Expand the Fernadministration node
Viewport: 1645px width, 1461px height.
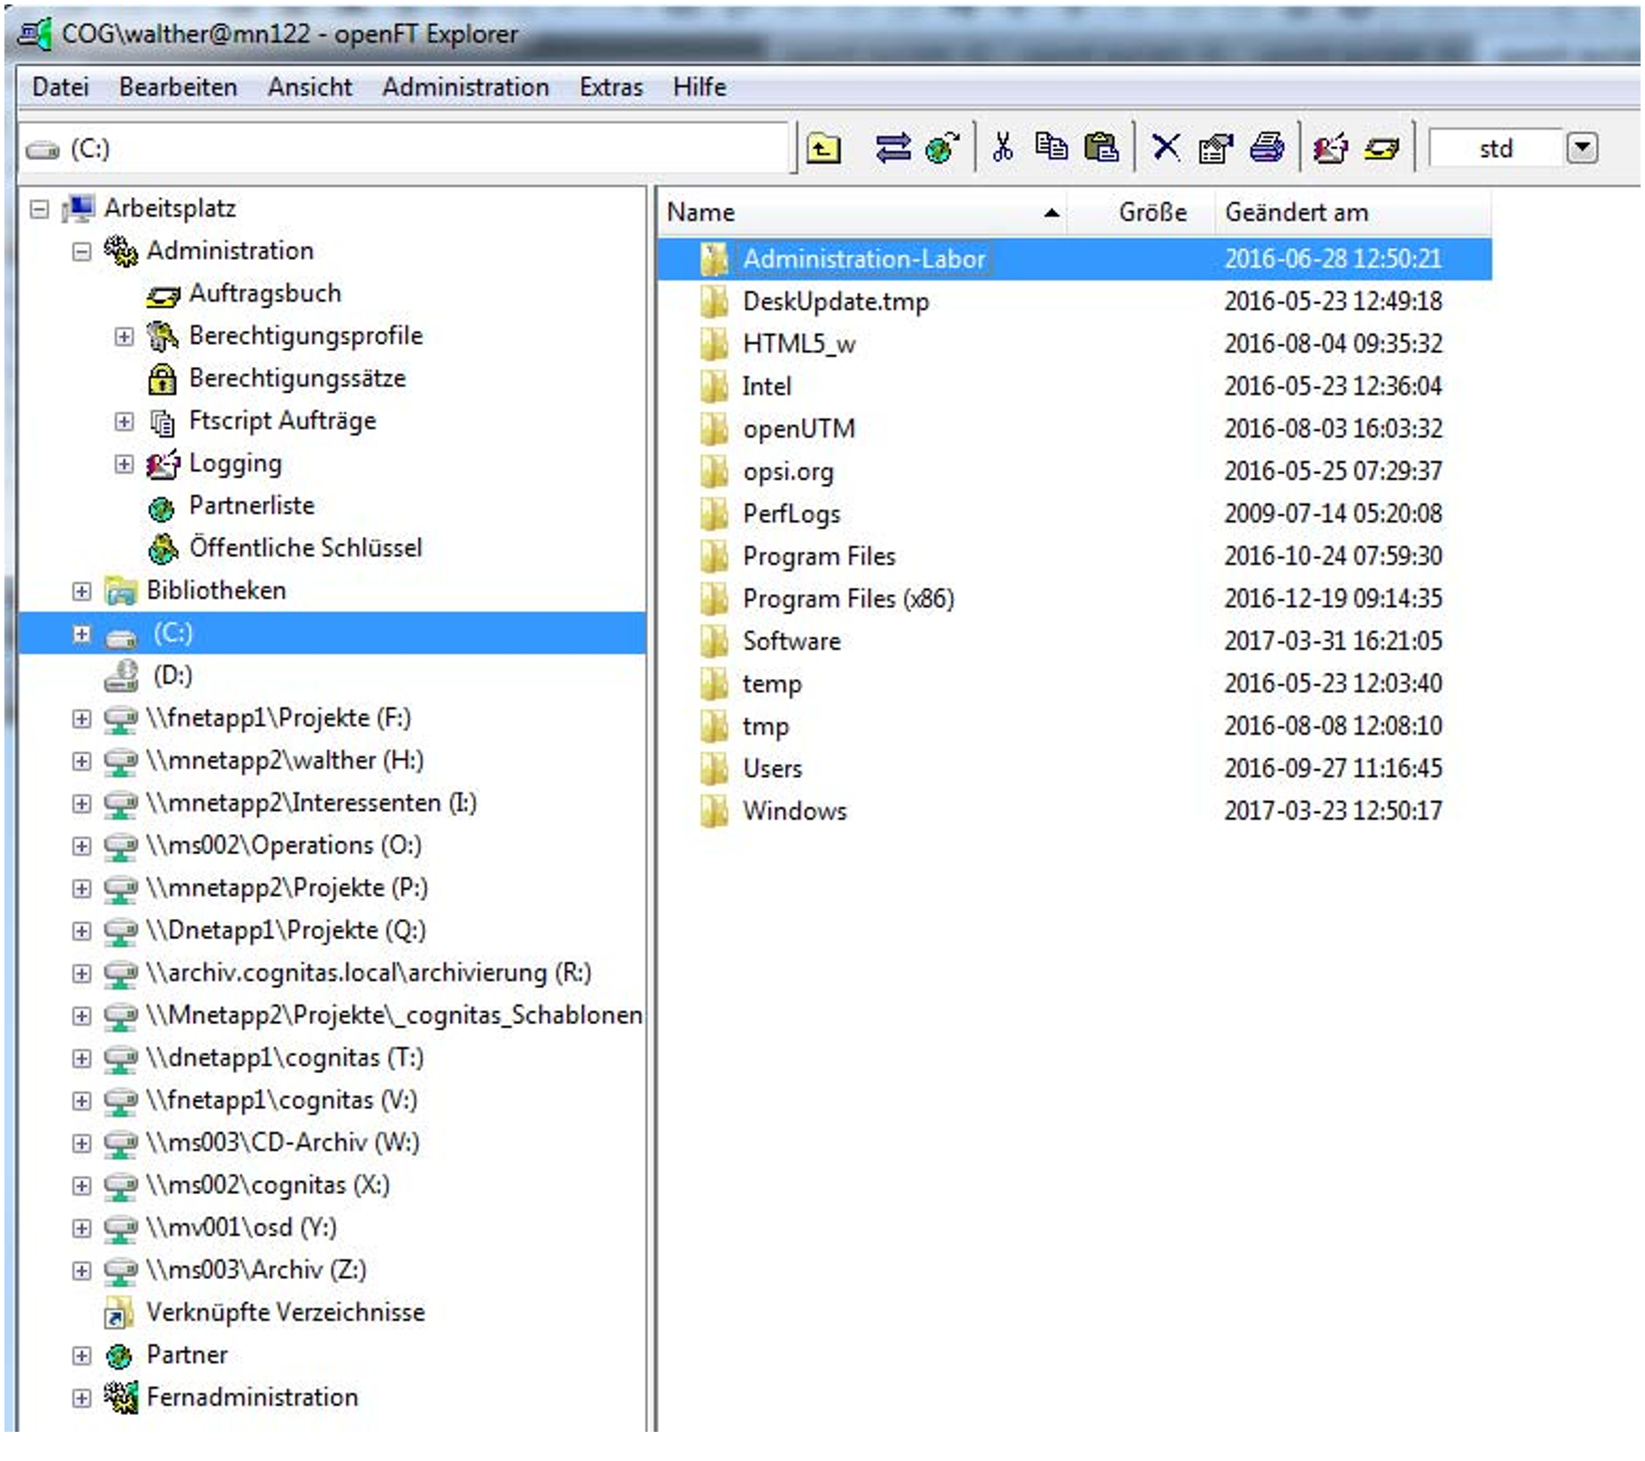pos(81,1398)
